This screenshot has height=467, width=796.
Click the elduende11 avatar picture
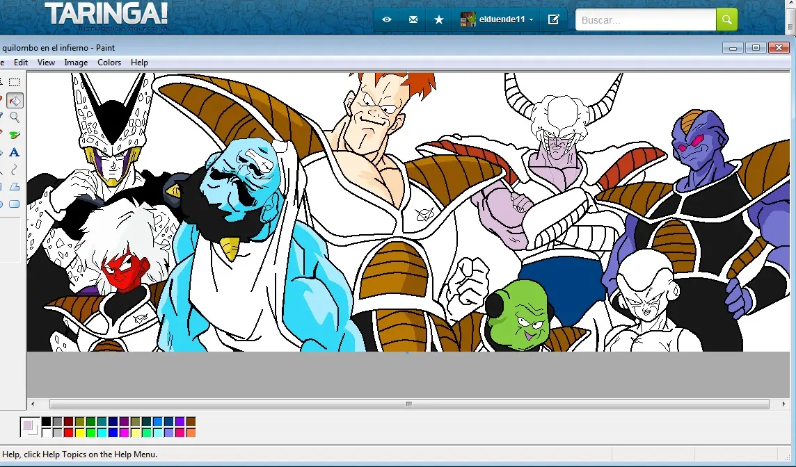coord(468,19)
